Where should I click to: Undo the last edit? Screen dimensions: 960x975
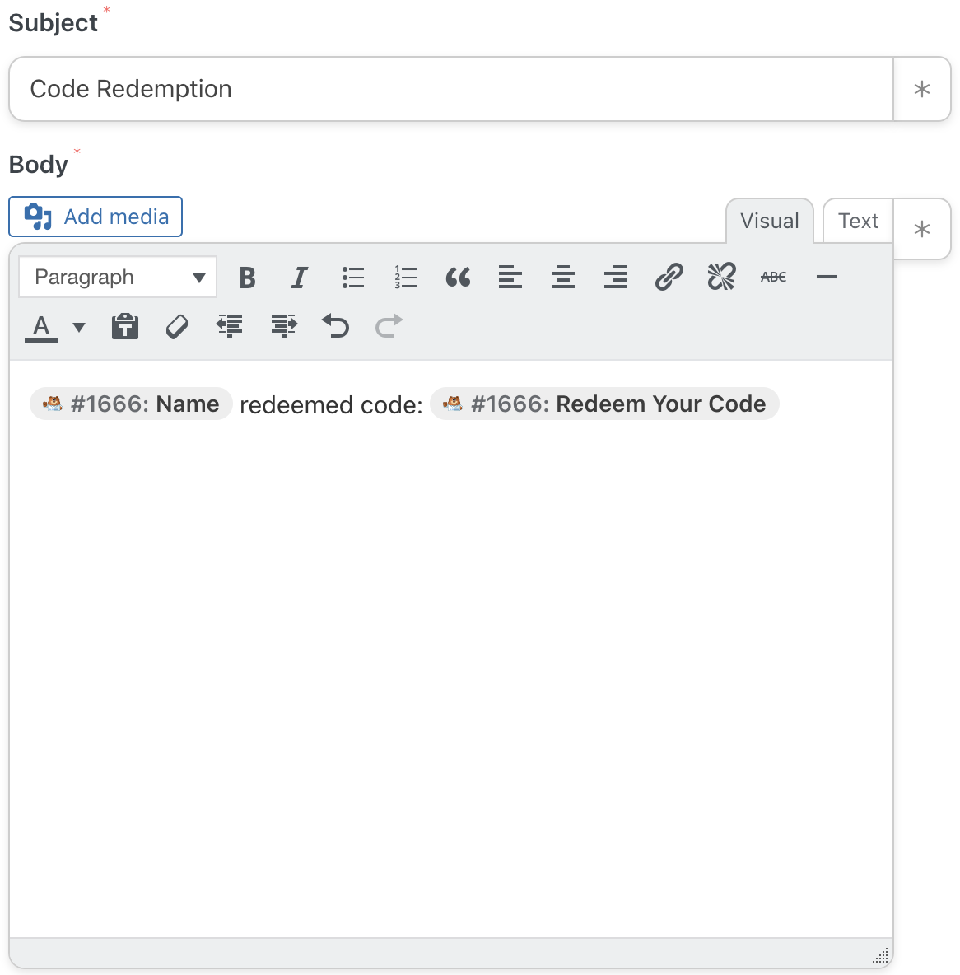click(x=336, y=326)
